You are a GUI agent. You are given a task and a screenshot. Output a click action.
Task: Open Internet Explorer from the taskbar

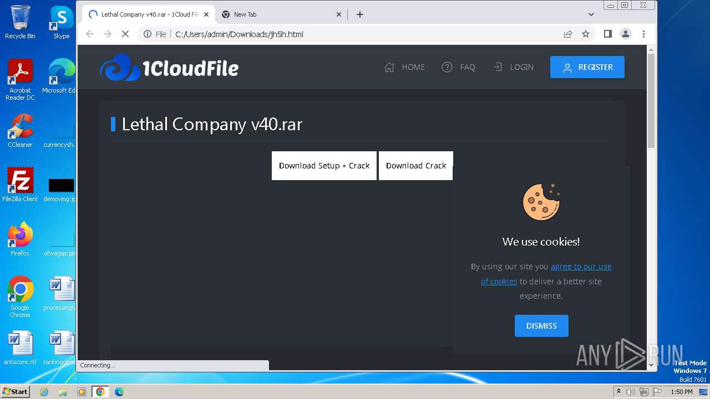[x=44, y=392]
